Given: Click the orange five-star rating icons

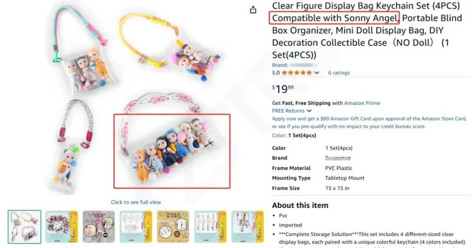Looking at the screenshot, I should click(x=297, y=73).
